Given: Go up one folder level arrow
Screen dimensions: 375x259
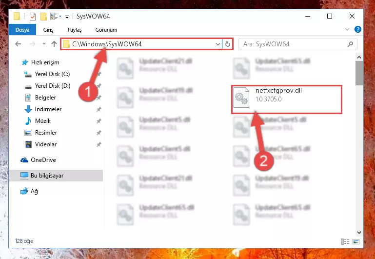Looking at the screenshot, I should tap(54, 44).
